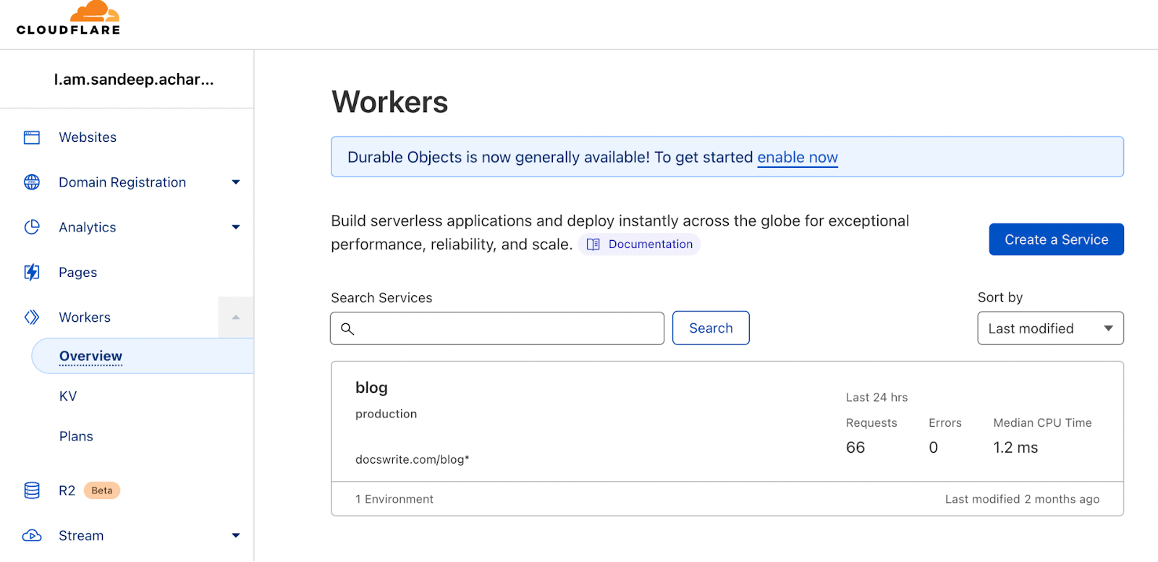Click the Workers diamond brackets icon
This screenshot has height=562, width=1158.
point(32,317)
